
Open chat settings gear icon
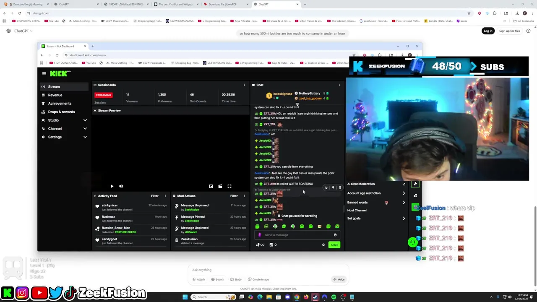(x=323, y=245)
